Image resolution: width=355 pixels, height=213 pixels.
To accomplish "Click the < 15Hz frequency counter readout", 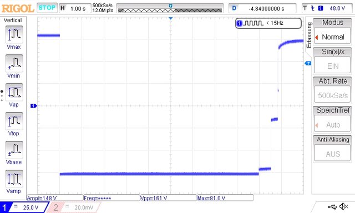I will coord(275,23).
